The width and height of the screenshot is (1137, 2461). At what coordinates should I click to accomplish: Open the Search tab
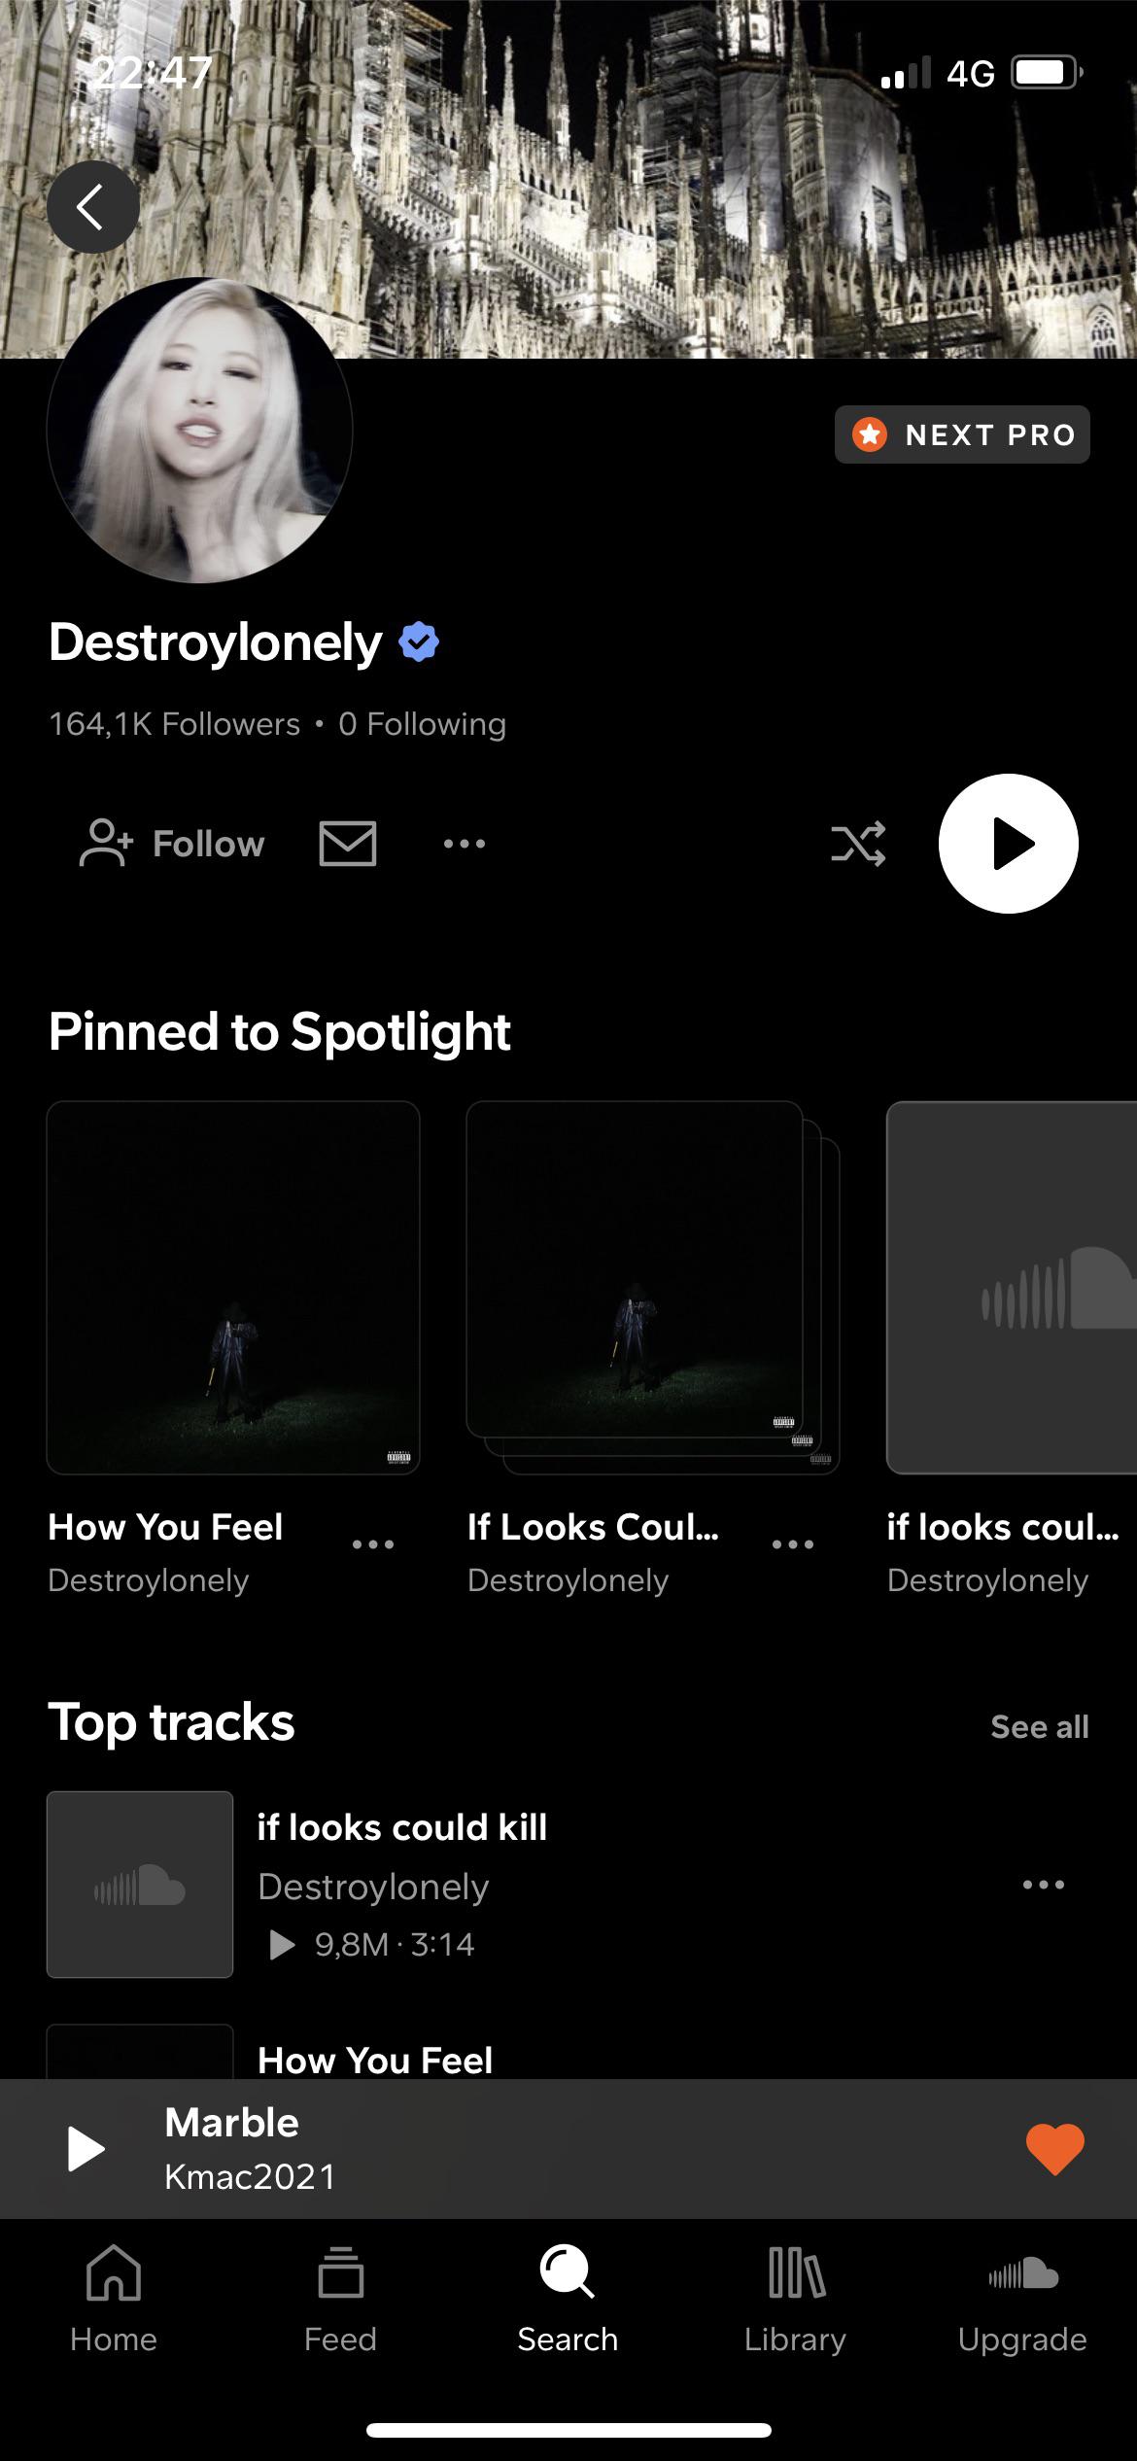click(568, 2298)
